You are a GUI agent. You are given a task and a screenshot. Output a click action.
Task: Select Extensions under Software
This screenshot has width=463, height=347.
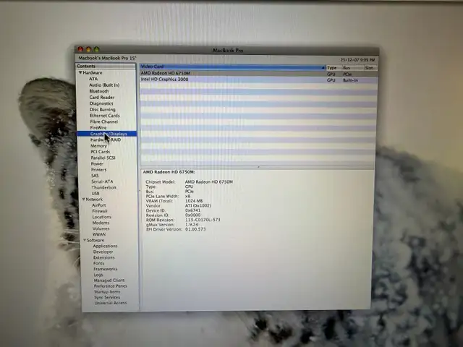pos(104,257)
